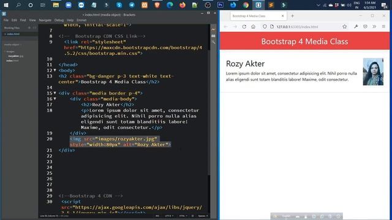This screenshot has width=392, height=220.
Task: Open Telegram from the taskbar
Action: pos(132,5)
